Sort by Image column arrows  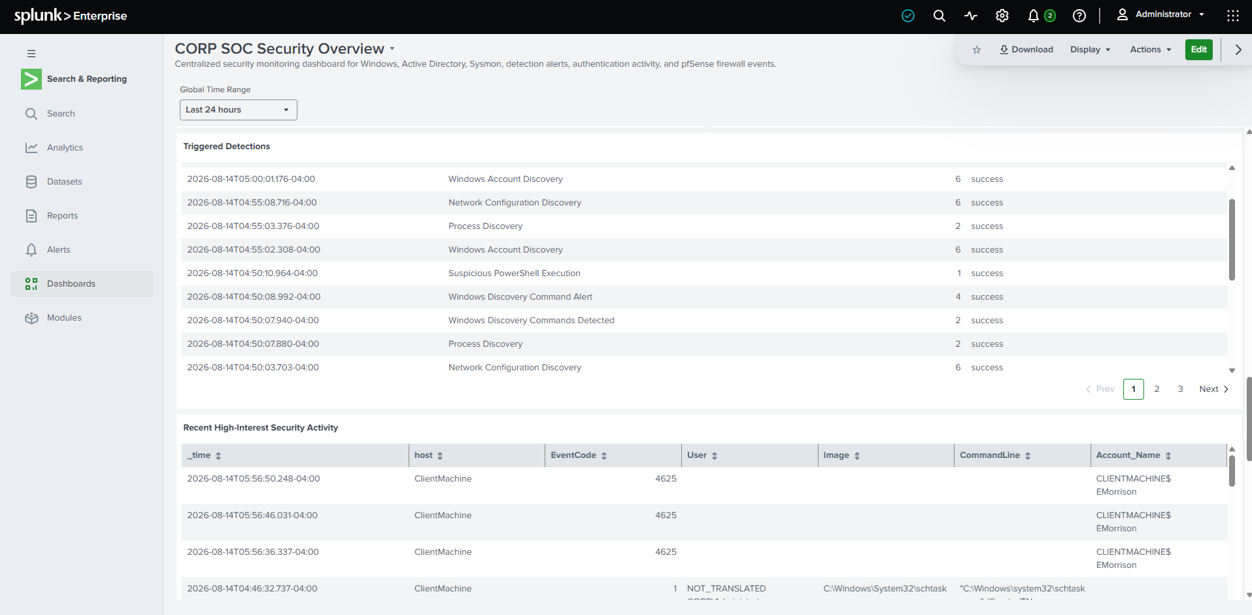(x=857, y=456)
